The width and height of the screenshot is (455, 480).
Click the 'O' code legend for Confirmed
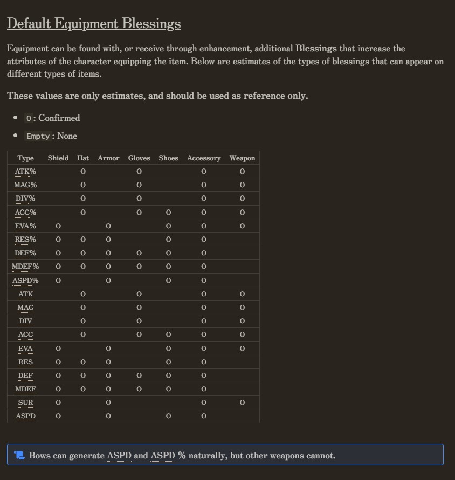[29, 118]
